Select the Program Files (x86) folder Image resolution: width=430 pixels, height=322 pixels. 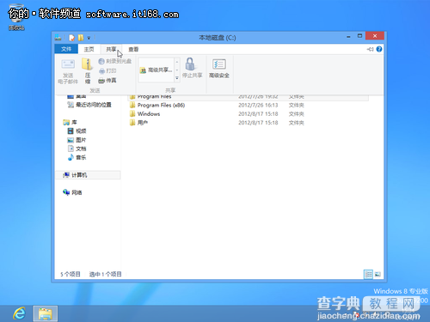coord(161,105)
